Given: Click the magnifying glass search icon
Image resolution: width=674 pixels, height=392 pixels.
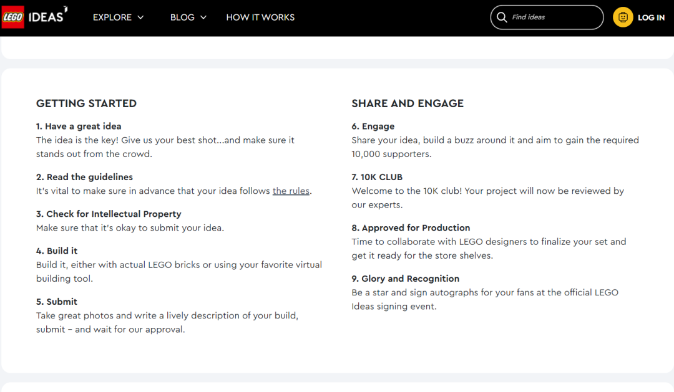Looking at the screenshot, I should click(502, 17).
